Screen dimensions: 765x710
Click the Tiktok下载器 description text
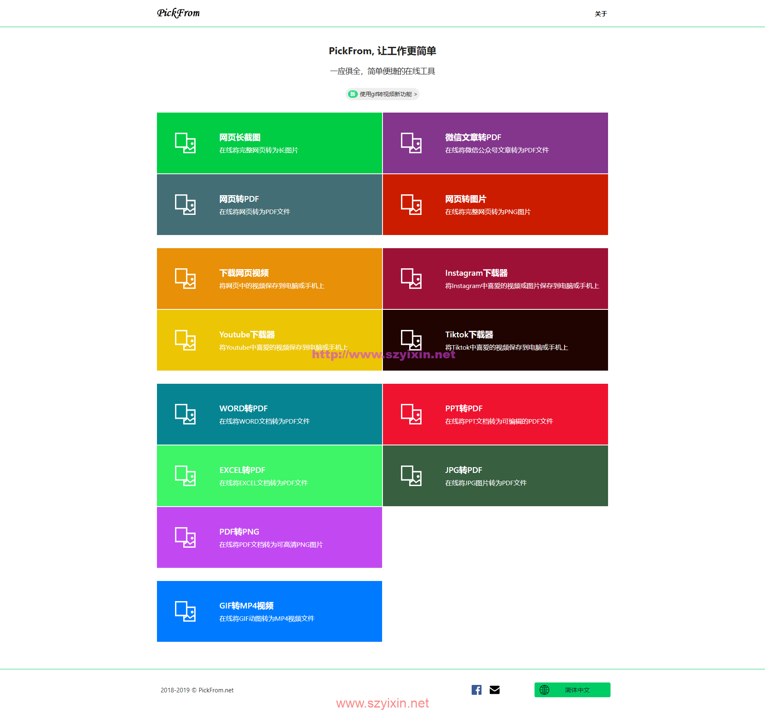click(507, 348)
